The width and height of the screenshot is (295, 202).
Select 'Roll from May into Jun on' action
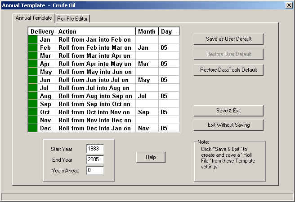click(96, 72)
